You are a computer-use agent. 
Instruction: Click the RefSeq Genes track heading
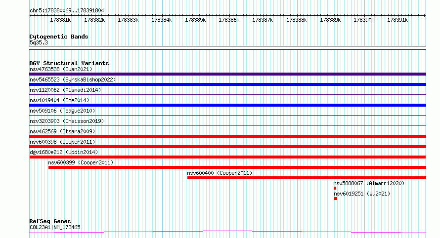(x=50, y=222)
